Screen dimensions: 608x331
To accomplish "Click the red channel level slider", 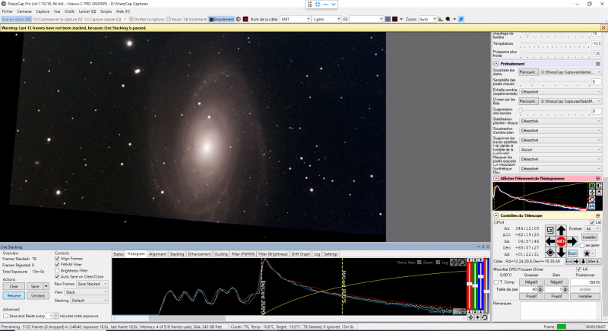I will click(x=470, y=285).
